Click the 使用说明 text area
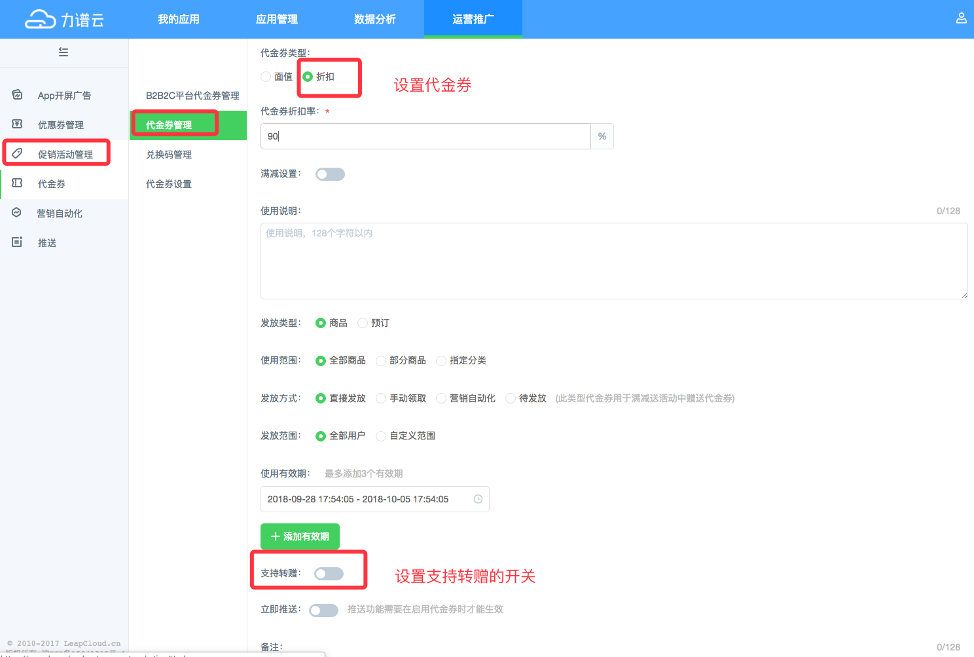This screenshot has width=974, height=657. pos(614,261)
